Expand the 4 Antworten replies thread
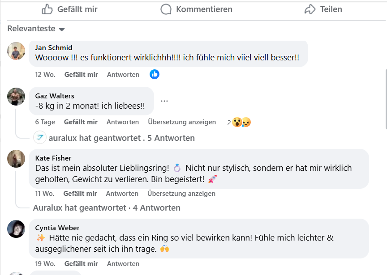The width and height of the screenshot is (387, 275). point(157,207)
